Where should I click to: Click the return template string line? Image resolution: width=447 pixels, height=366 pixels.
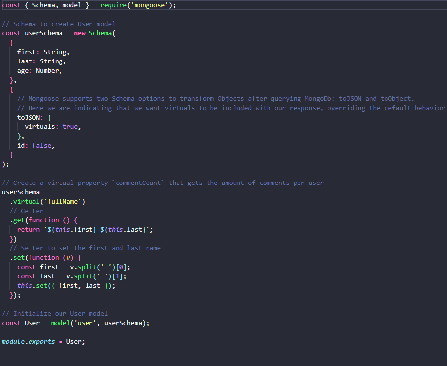click(x=85, y=230)
